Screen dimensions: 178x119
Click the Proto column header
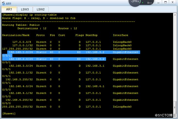(x=41, y=35)
